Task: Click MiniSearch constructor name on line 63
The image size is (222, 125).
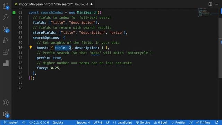Action: click(x=87, y=12)
